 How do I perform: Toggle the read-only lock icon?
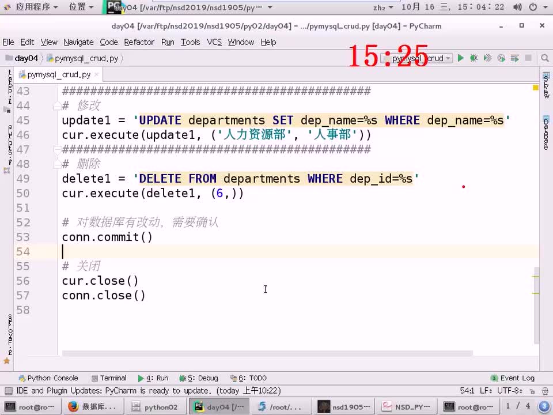pos(532,391)
